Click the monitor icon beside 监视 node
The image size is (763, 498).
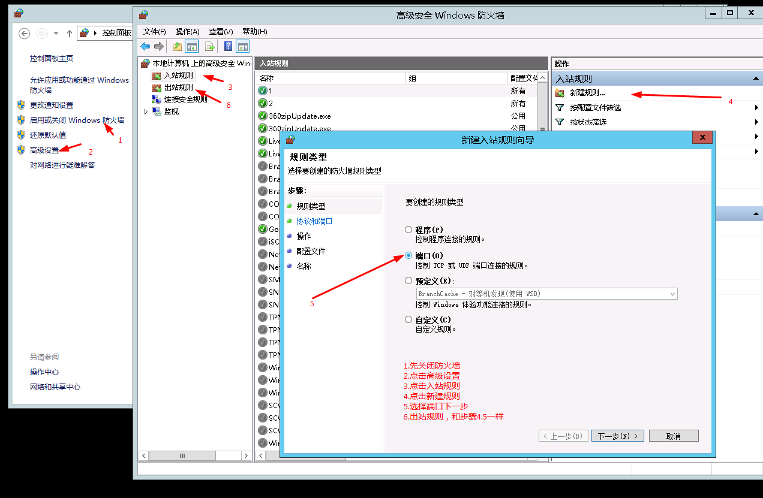(x=157, y=111)
